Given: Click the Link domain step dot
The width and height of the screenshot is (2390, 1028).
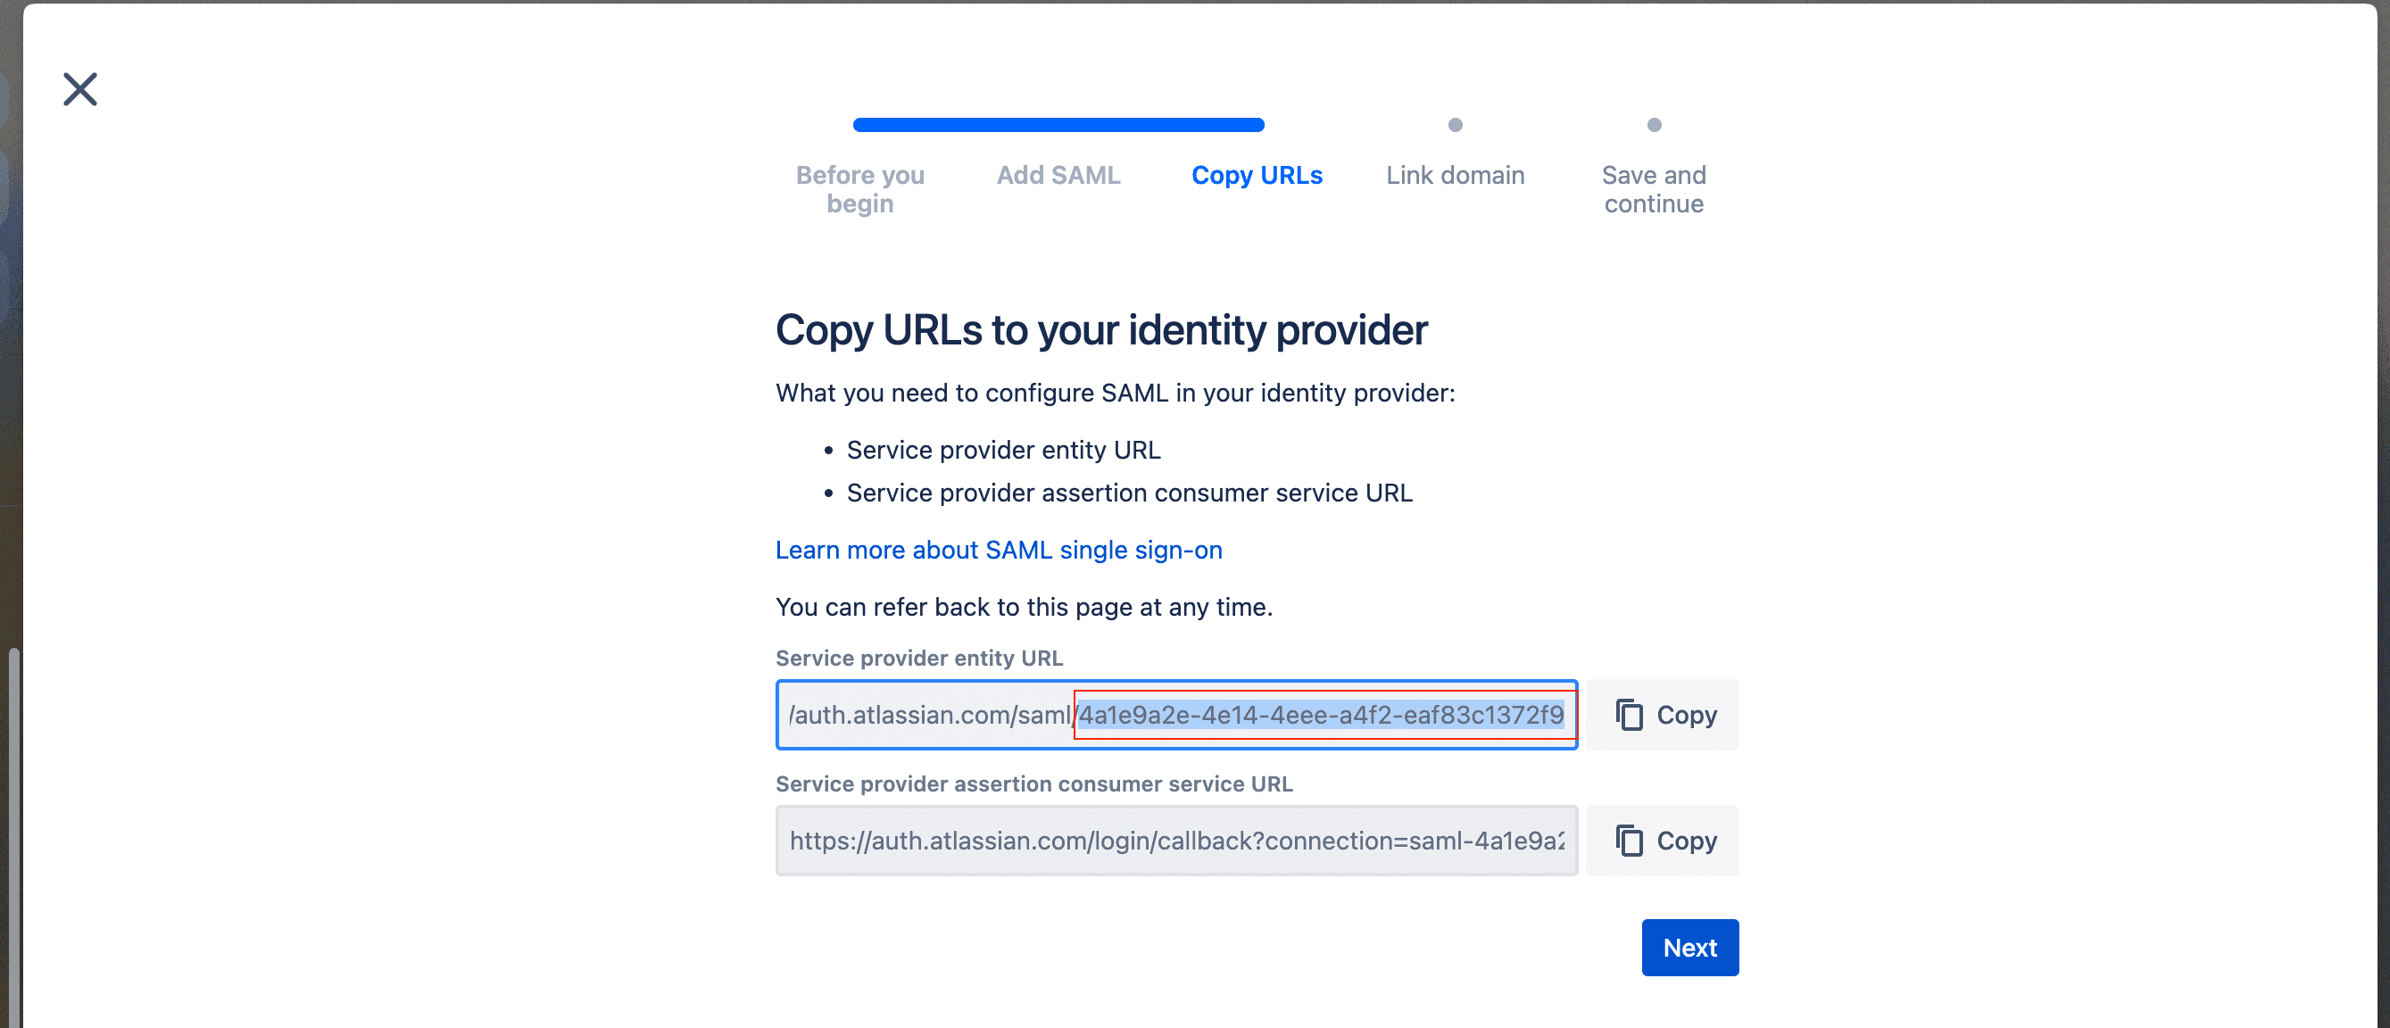Looking at the screenshot, I should click(1455, 125).
